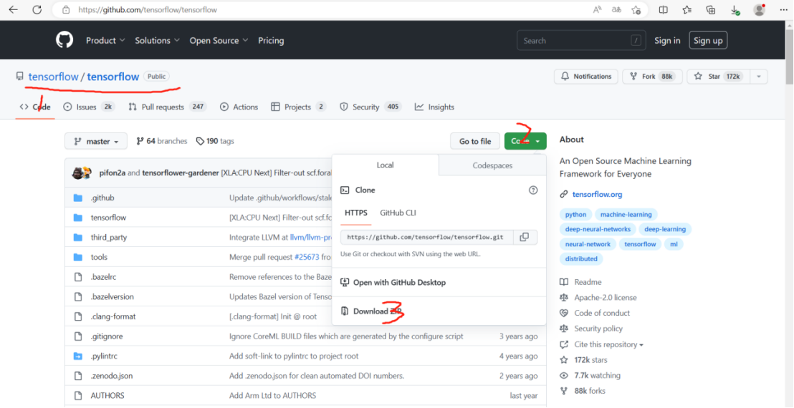Expand the Product menu
The height and width of the screenshot is (408, 794).
click(105, 41)
